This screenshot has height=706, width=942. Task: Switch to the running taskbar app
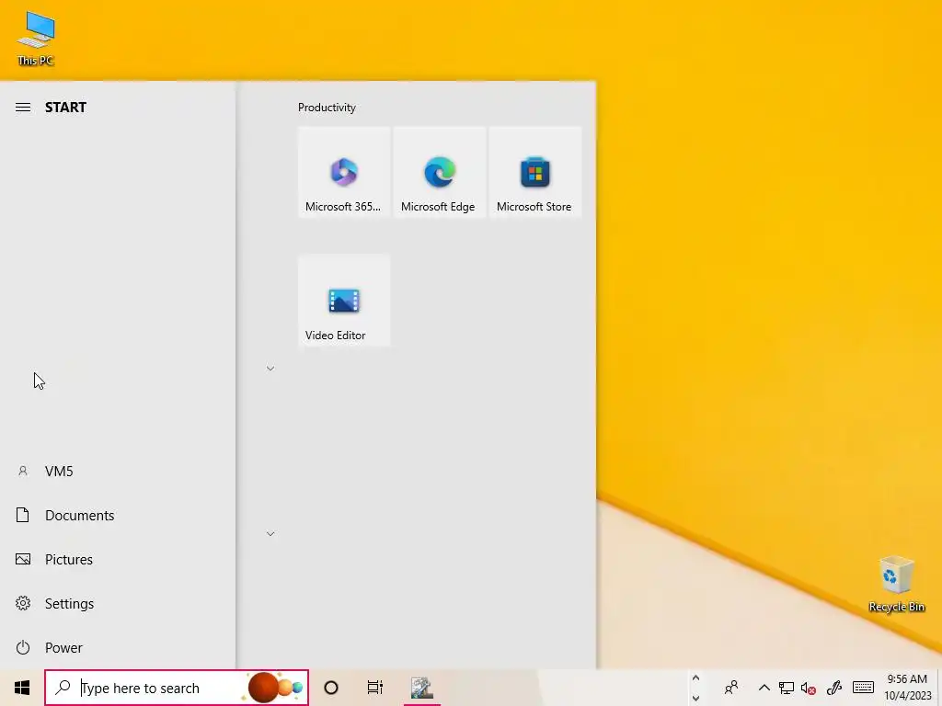(x=421, y=688)
